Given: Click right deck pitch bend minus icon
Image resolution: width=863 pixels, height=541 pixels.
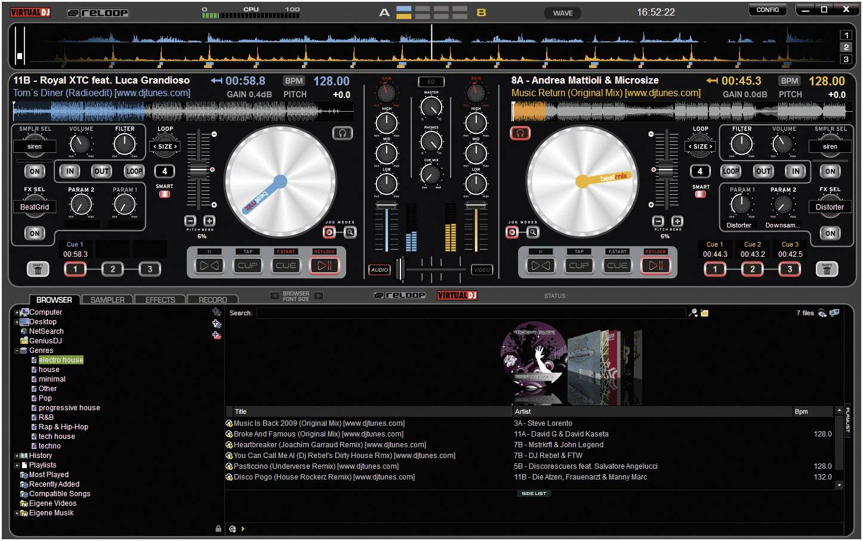Looking at the screenshot, I should 658,221.
